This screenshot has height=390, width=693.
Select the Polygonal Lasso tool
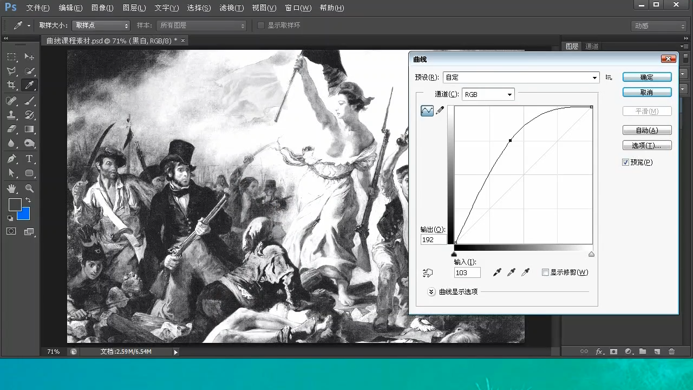pos(11,71)
